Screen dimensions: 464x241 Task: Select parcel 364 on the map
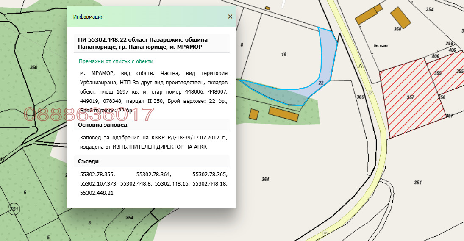pos(265,180)
